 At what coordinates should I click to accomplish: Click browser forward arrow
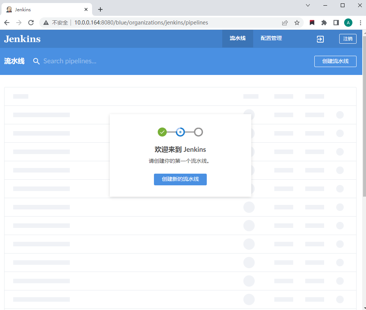pyautogui.click(x=19, y=23)
